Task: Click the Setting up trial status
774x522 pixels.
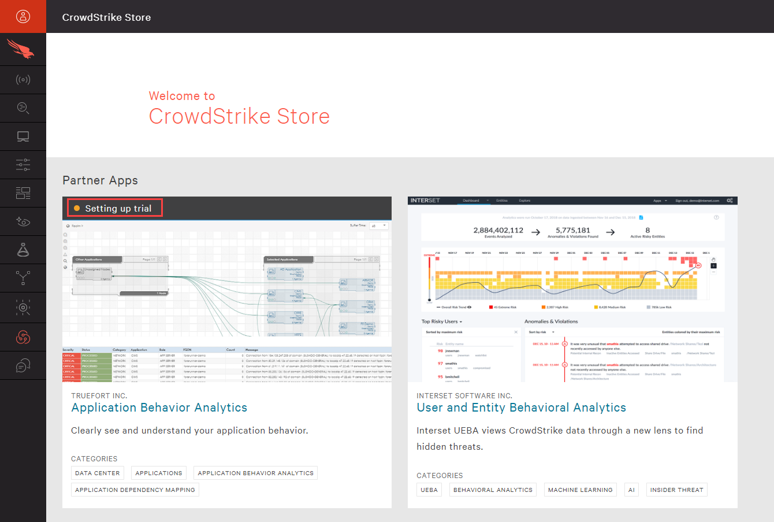Action: pyautogui.click(x=115, y=208)
